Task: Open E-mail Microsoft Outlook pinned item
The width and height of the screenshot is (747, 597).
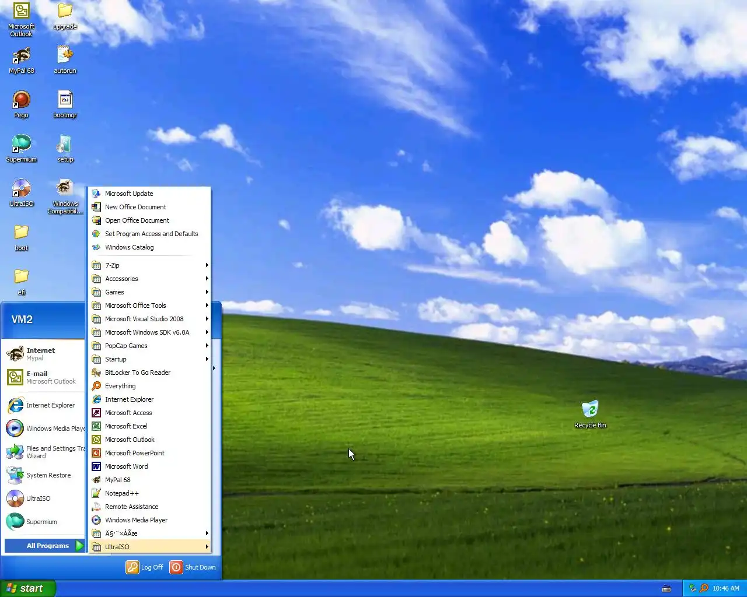Action: click(44, 377)
